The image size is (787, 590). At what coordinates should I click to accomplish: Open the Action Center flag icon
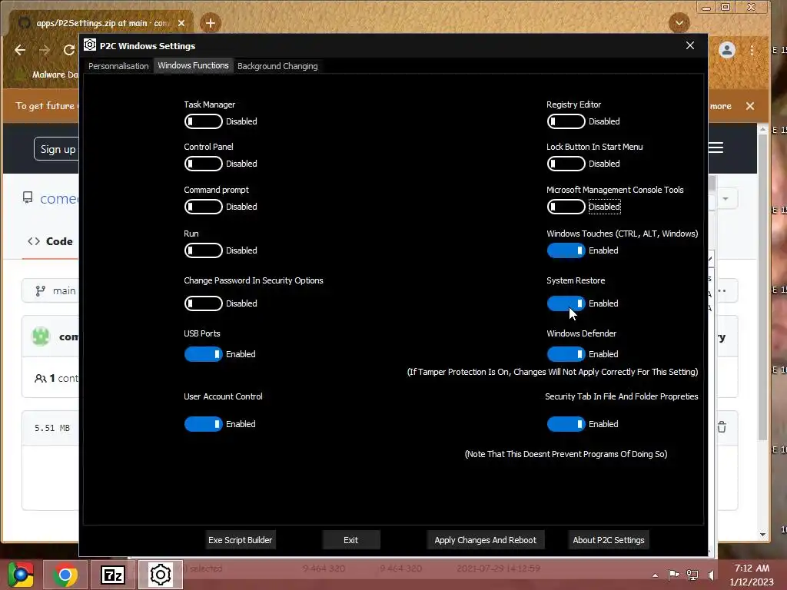(x=674, y=575)
